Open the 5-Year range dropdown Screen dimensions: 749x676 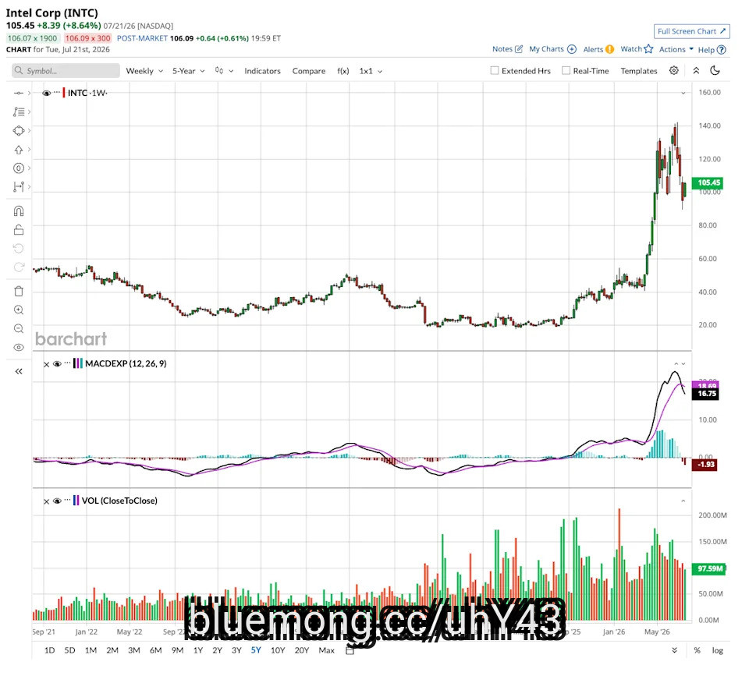(189, 71)
